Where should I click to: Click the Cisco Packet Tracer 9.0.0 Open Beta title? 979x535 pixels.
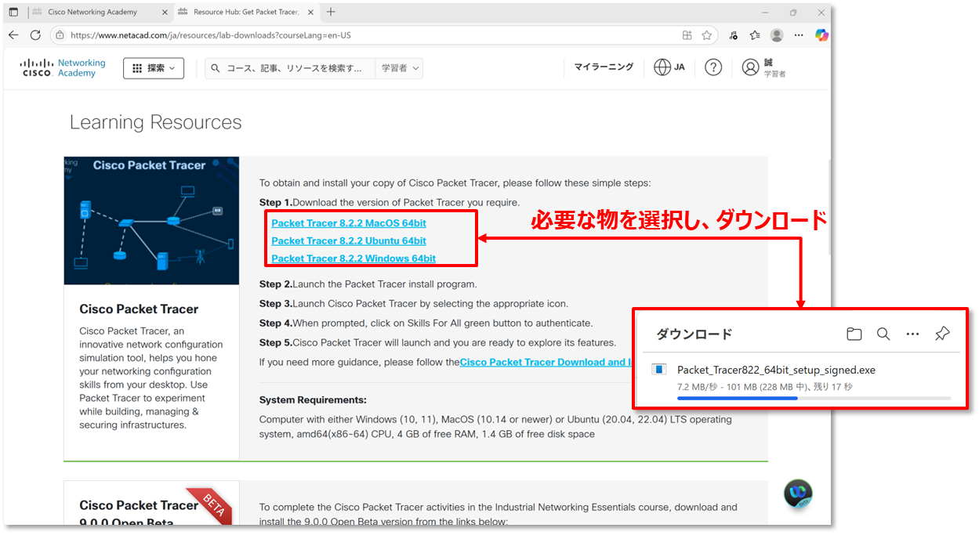(x=139, y=514)
